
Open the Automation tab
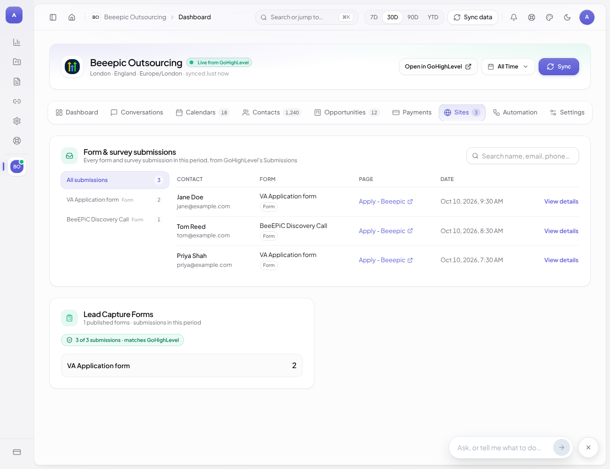[x=515, y=113]
